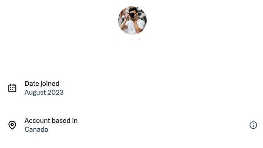Click the circular profile avatar photo
263x148 pixels.
tap(132, 20)
